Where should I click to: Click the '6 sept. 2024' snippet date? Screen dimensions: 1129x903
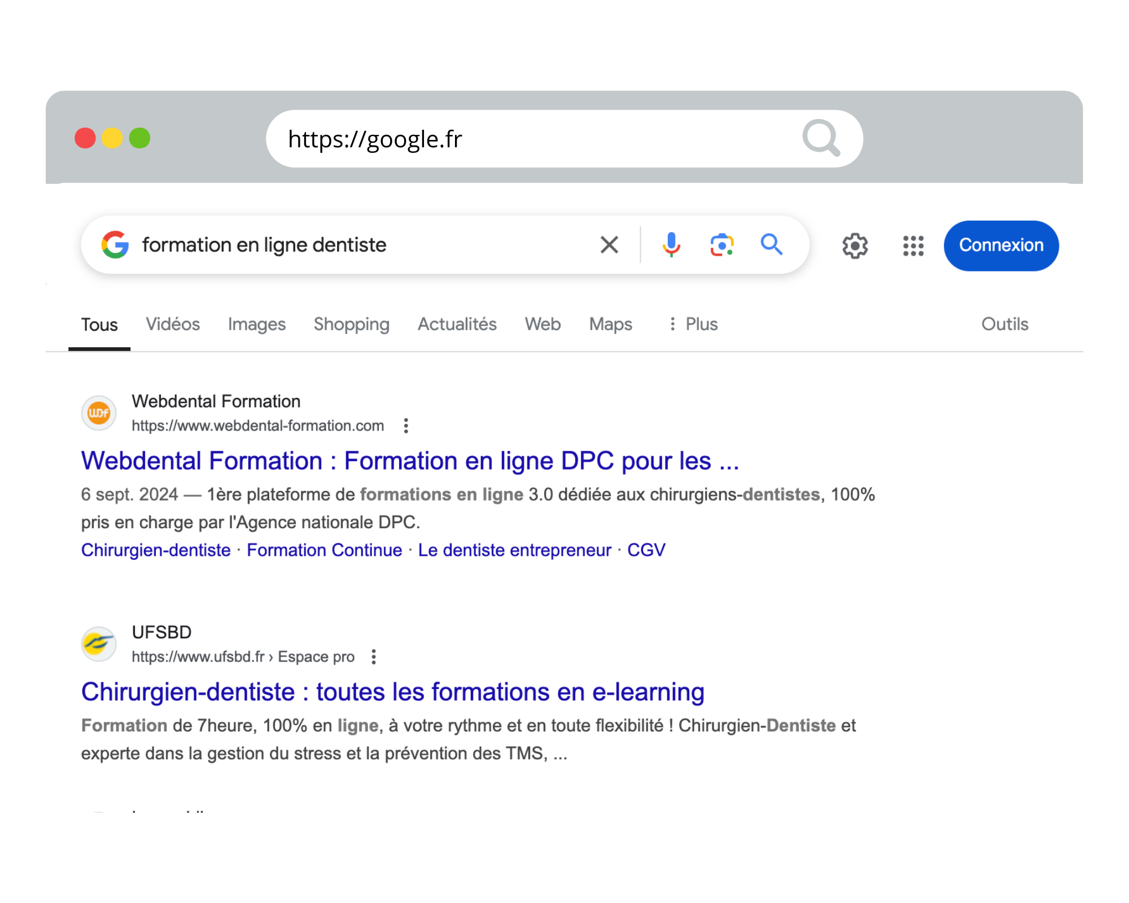click(130, 494)
